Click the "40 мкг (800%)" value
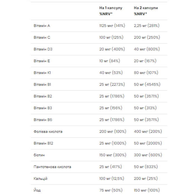This screenshot has width=195, height=195. click(x=147, y=49)
